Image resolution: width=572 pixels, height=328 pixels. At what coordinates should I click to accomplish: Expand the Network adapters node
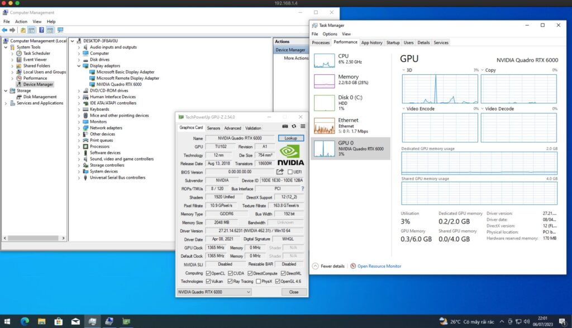[x=79, y=128]
